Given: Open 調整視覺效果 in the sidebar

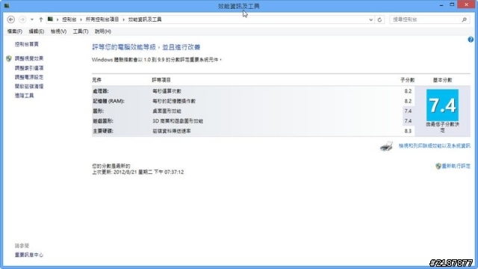Looking at the screenshot, I should coord(29,58).
